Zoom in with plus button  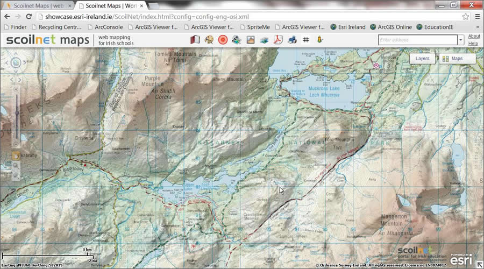click(x=16, y=89)
